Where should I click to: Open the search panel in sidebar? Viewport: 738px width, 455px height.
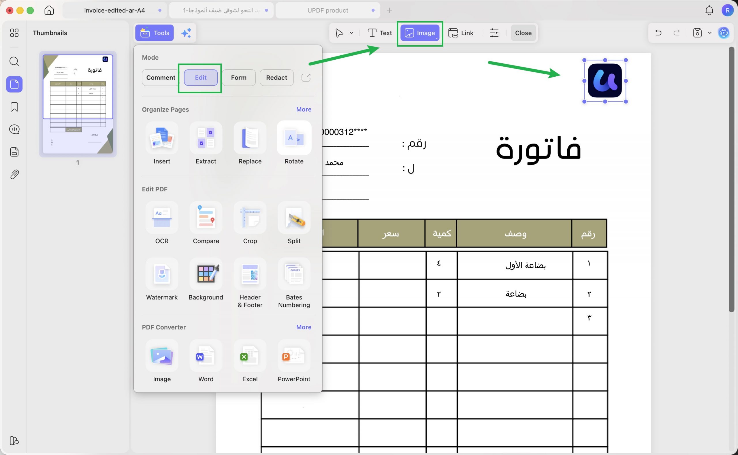point(14,61)
